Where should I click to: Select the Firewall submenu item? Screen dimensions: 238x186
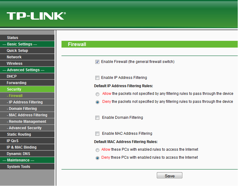pyautogui.click(x=27, y=96)
